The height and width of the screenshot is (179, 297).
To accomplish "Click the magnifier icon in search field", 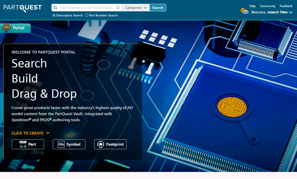I will (x=55, y=8).
